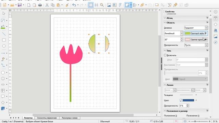219x123 pixels.
Task: Save the drawing with the floppy icon
Action: pyautogui.click(x=20, y=5)
